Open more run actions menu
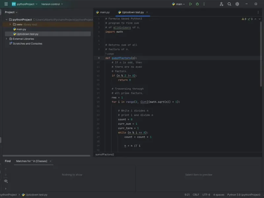The width and height of the screenshot is (264, 198). [x=204, y=4]
